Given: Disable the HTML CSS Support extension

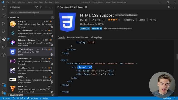Looking at the screenshot, I should (x=83, y=28).
